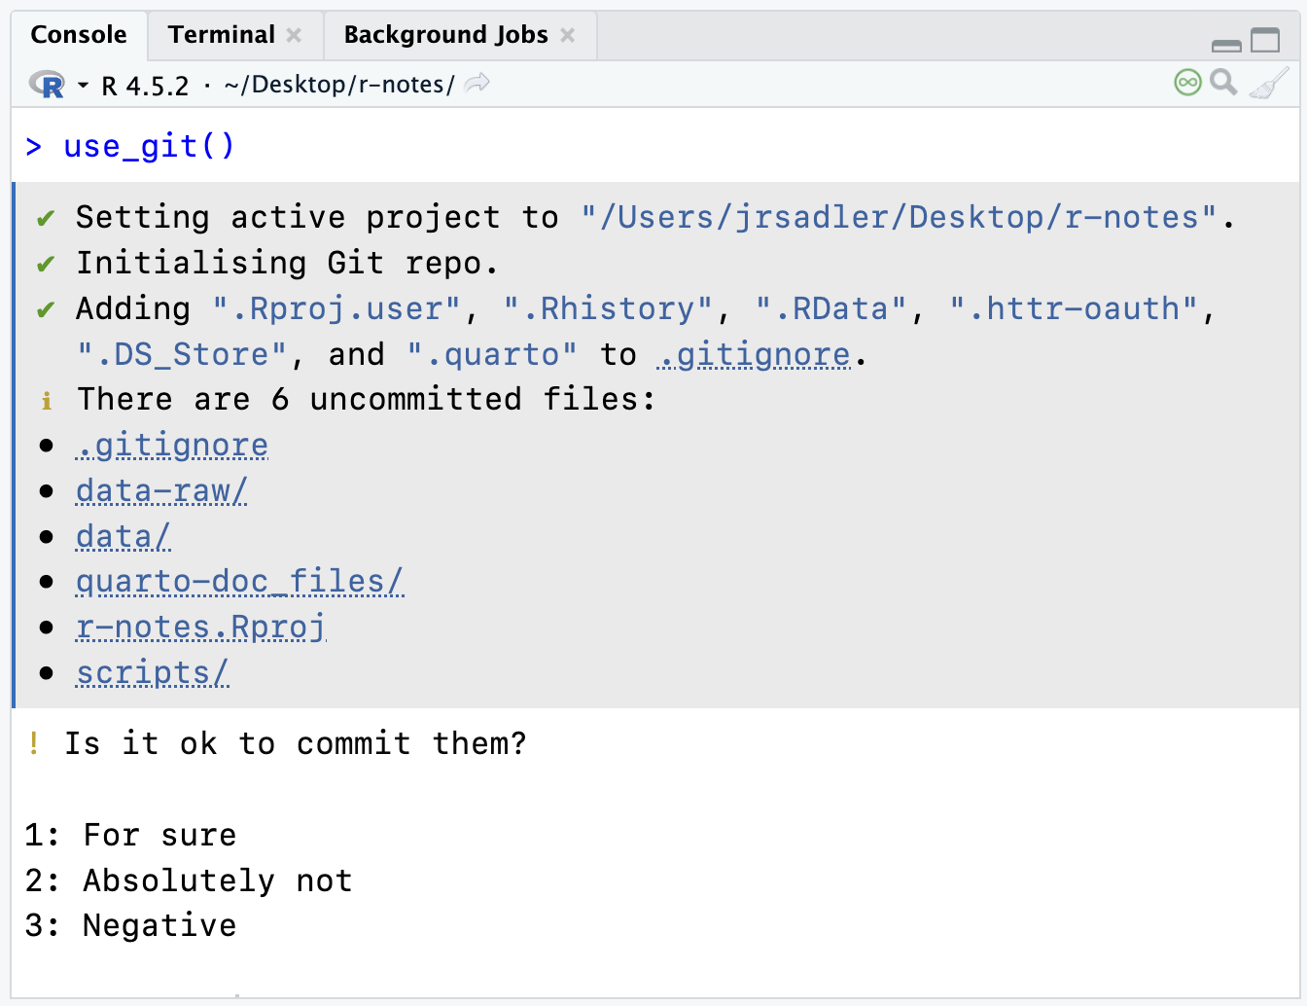This screenshot has height=1006, width=1307.
Task: Close the Background Jobs tab
Action: [x=568, y=34]
